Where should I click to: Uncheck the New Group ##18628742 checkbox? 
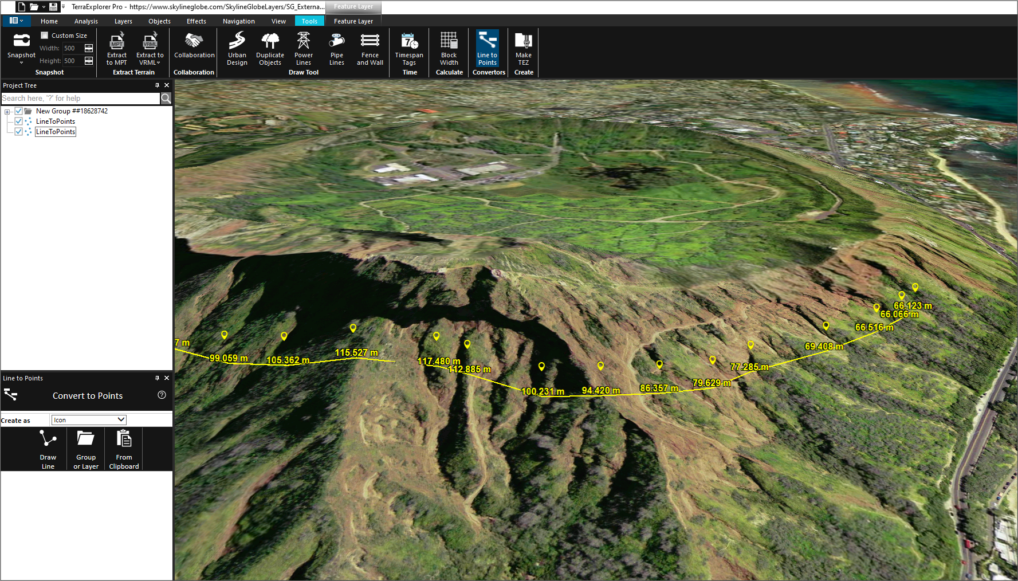point(18,111)
